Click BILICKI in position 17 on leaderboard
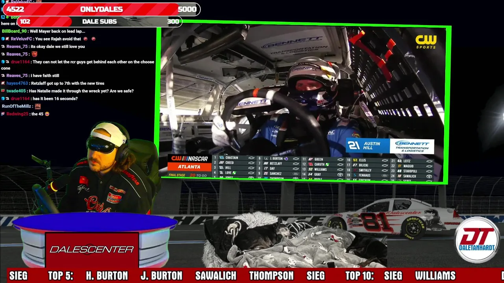Image resolution: width=504 pixels, height=283 pixels. (x=364, y=165)
